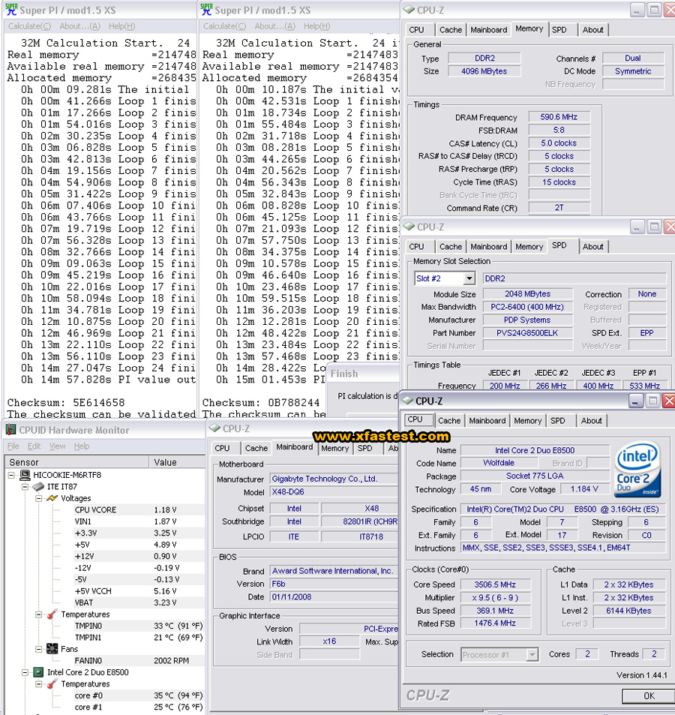Click thermometer icon of Temperatures under Intel Core 2 Duo
The image size is (675, 715).
(52, 684)
